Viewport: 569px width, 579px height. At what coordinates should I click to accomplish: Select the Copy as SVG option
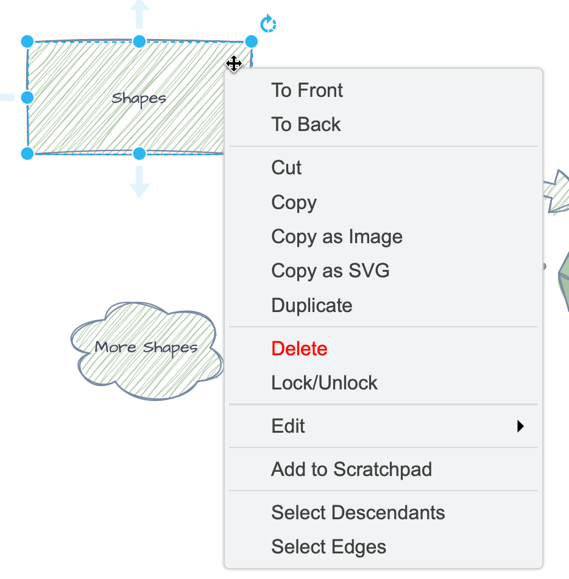coord(330,271)
